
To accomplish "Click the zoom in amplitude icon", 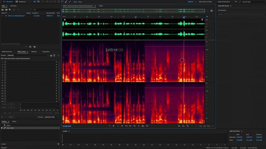I will click(179, 126).
